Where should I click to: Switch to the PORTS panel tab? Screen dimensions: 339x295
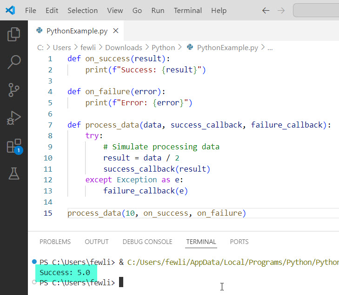tap(239, 242)
